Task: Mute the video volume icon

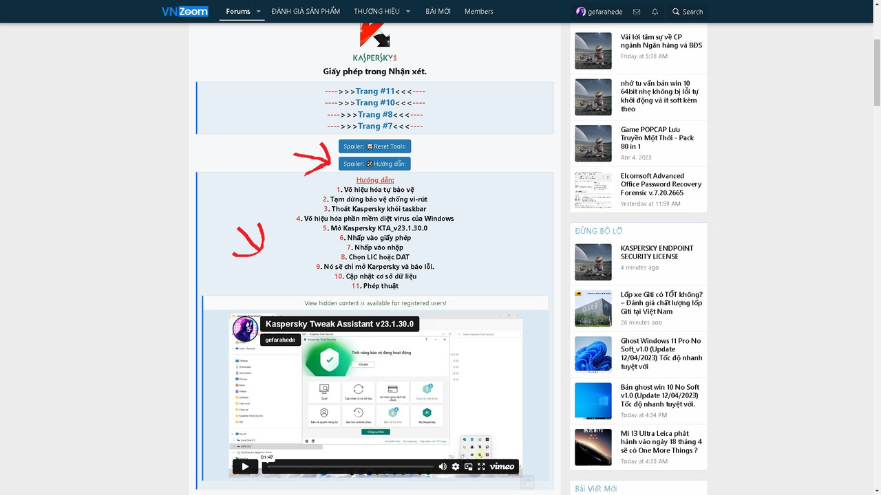Action: pyautogui.click(x=443, y=467)
